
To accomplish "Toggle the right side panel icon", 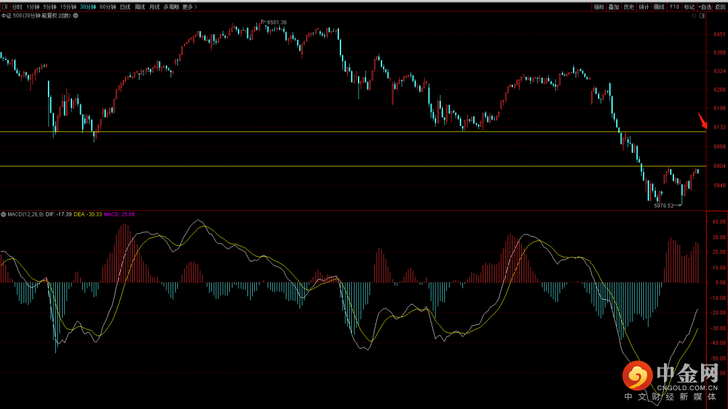I will 702,15.
